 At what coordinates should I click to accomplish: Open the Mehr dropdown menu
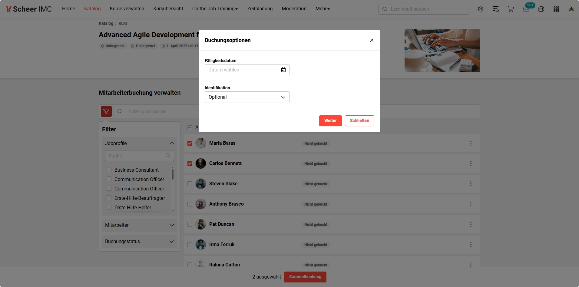323,9
